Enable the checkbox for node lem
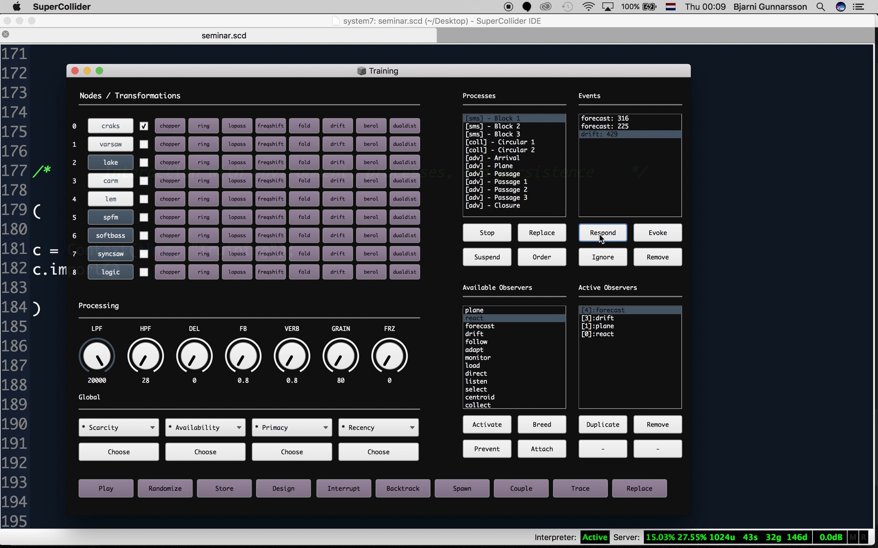The width and height of the screenshot is (878, 548). 144,199
